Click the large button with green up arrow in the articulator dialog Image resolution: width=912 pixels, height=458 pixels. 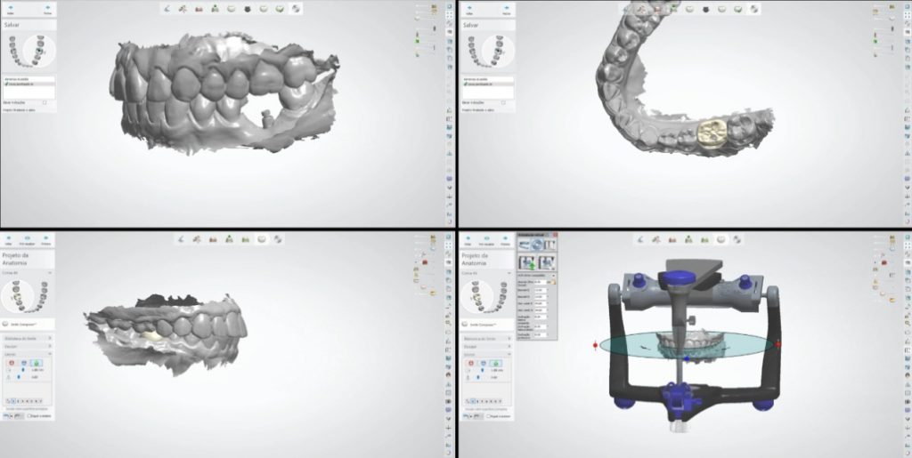pos(527,261)
